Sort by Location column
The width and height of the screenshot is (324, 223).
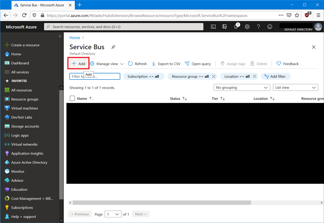pyautogui.click(x=264, y=99)
